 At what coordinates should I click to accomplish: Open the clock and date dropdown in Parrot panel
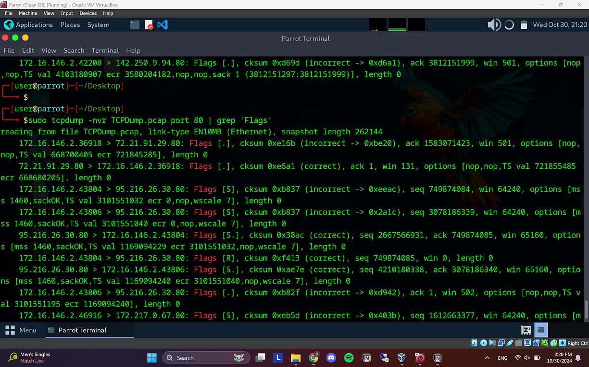[x=559, y=24]
